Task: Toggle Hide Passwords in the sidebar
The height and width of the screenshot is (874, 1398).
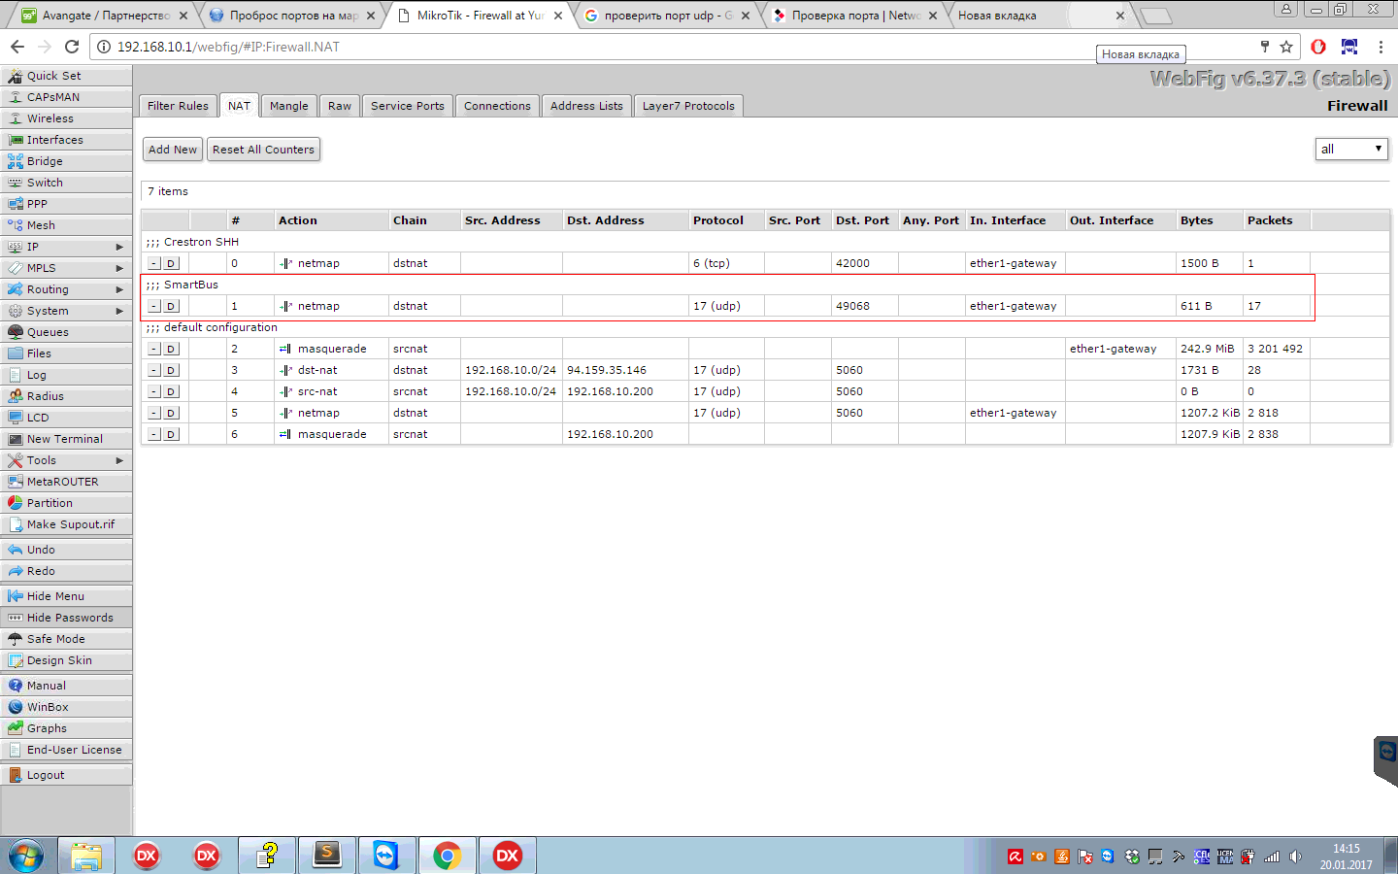Action: pyautogui.click(x=66, y=618)
